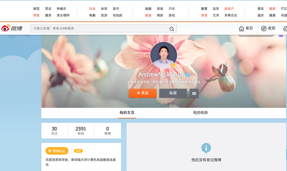Viewport: 287px width, 171px height.
Task: View the 30 关注 following list
Action: pyautogui.click(x=54, y=131)
